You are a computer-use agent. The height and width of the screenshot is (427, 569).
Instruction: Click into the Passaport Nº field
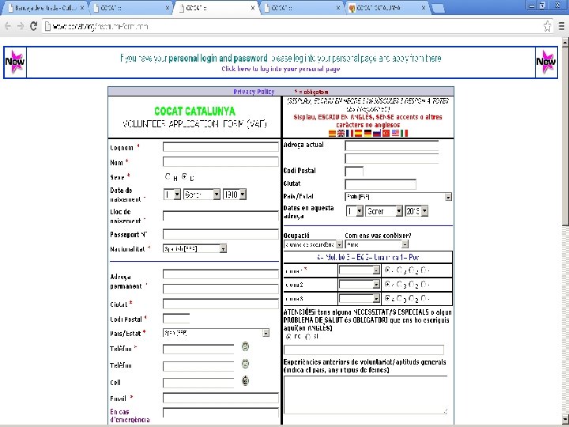(220, 234)
